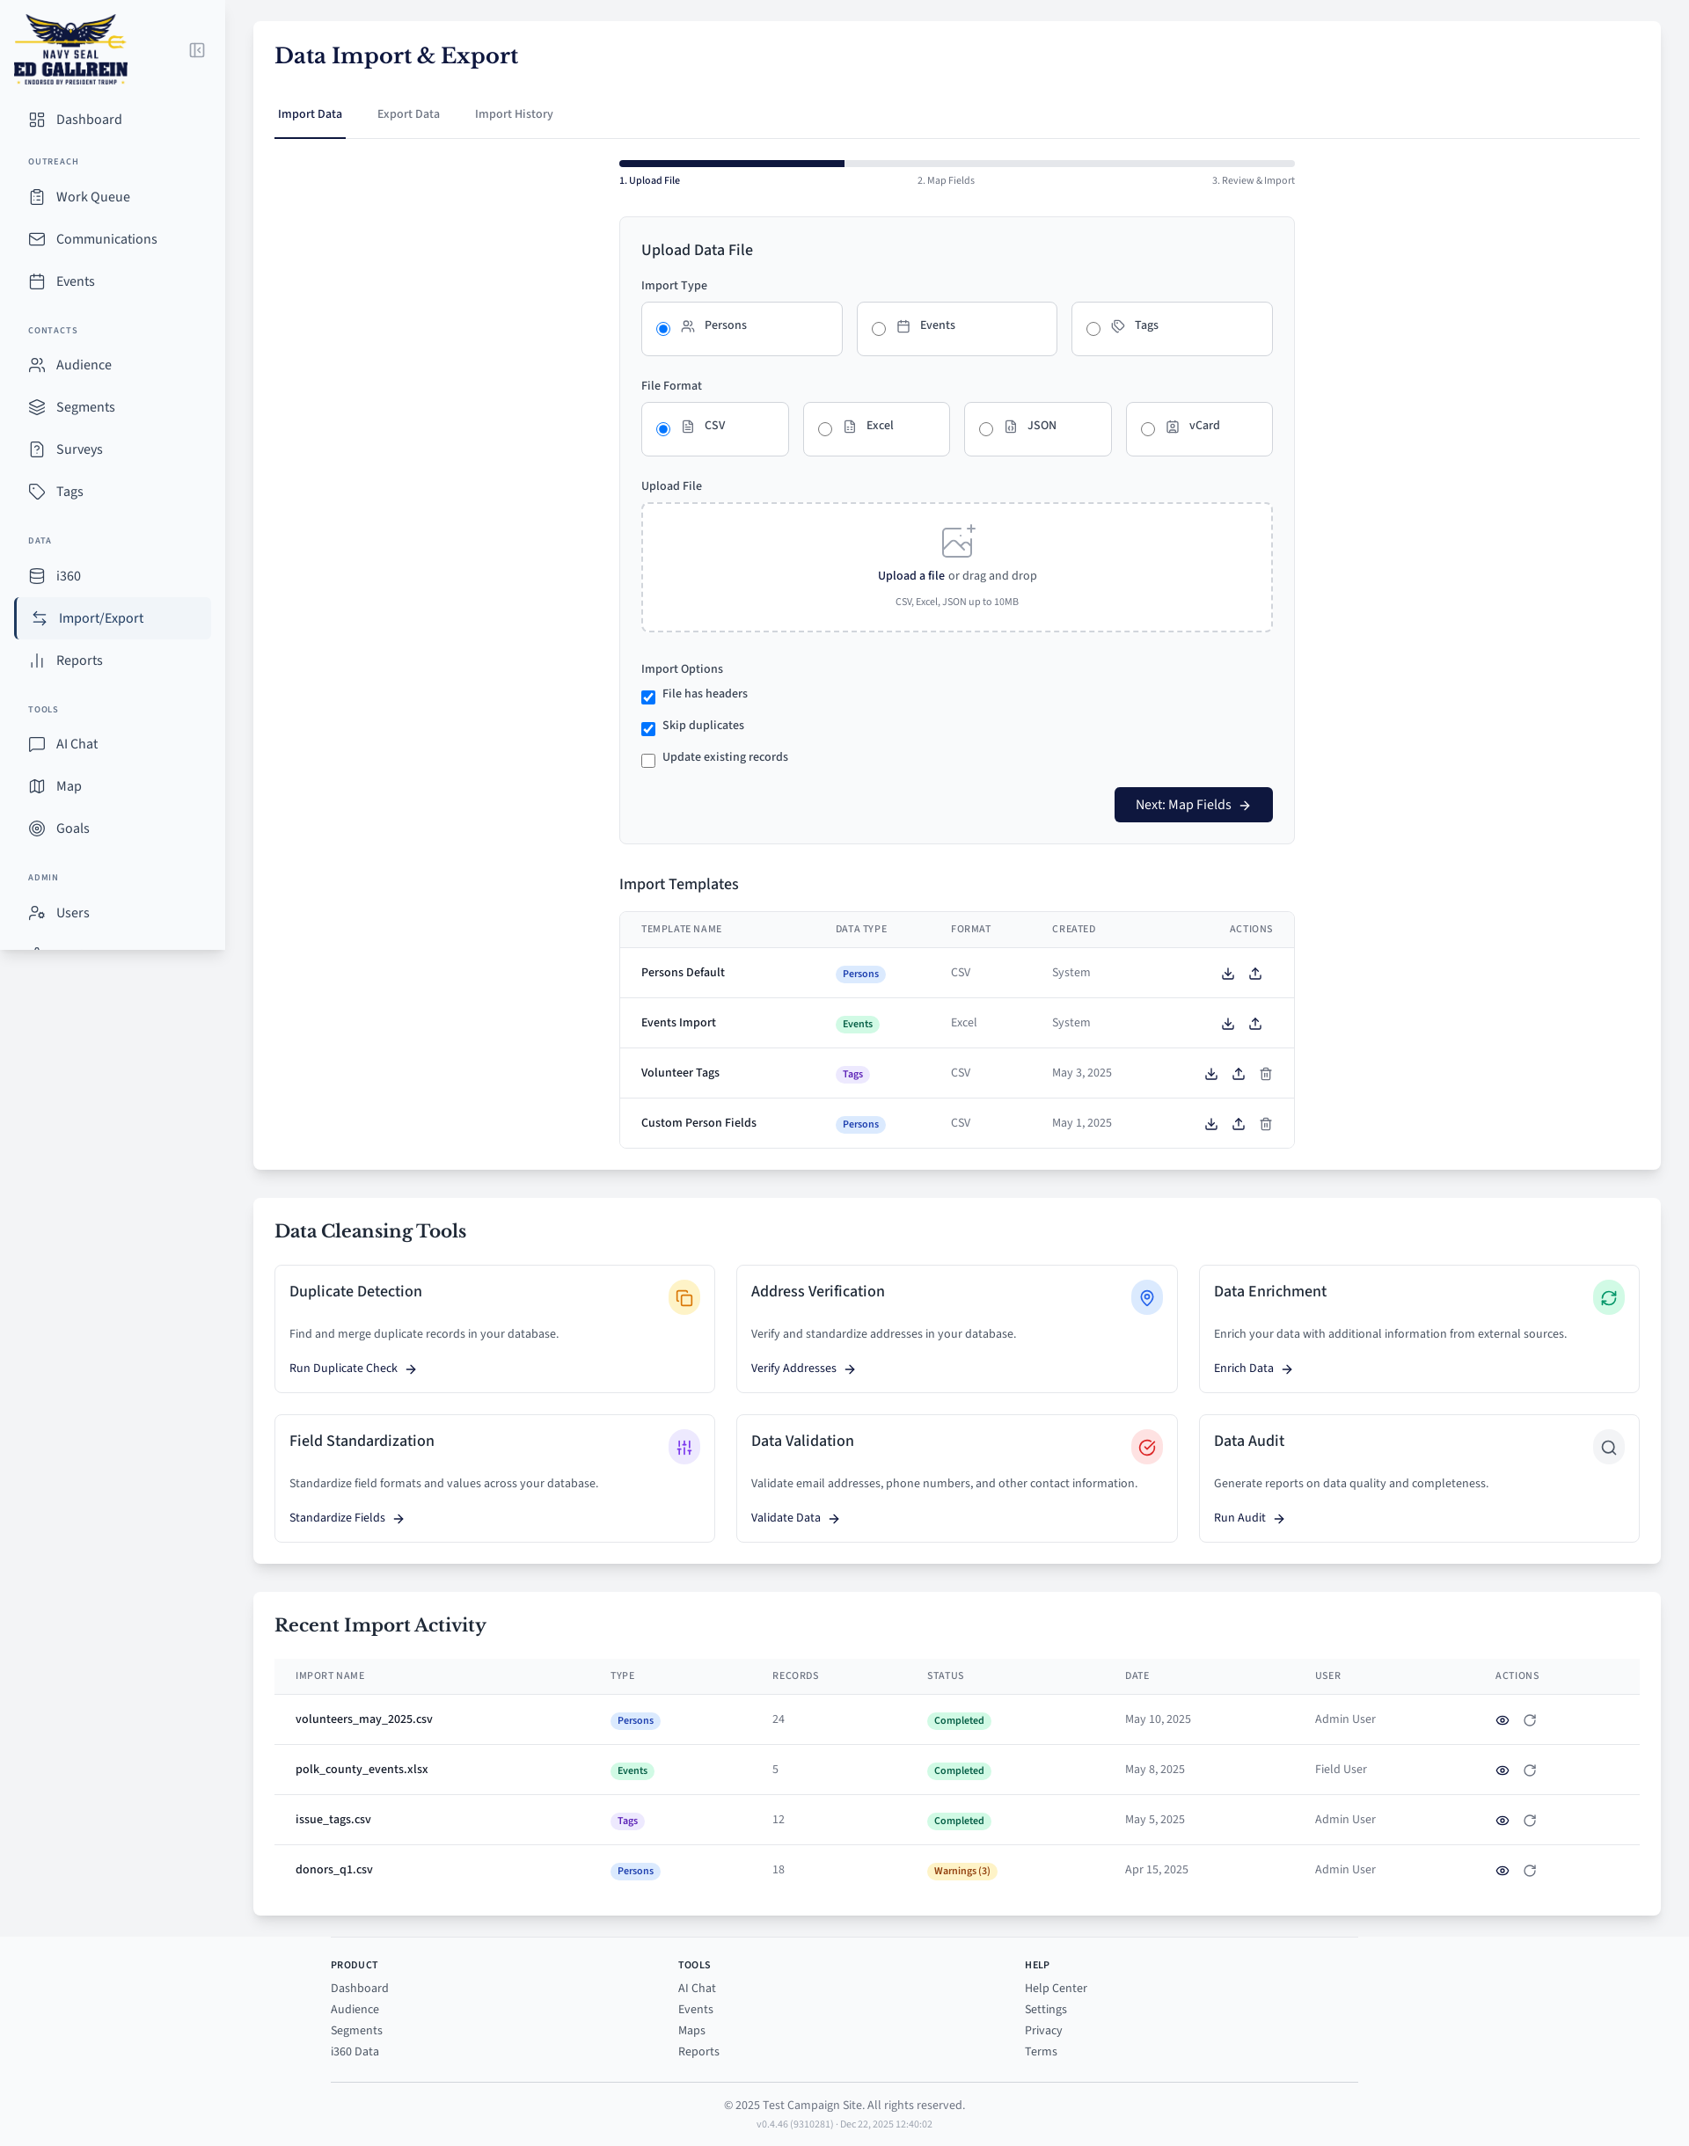The width and height of the screenshot is (1689, 2146).
Task: Collapse the sidebar panel icon
Action: 197,50
